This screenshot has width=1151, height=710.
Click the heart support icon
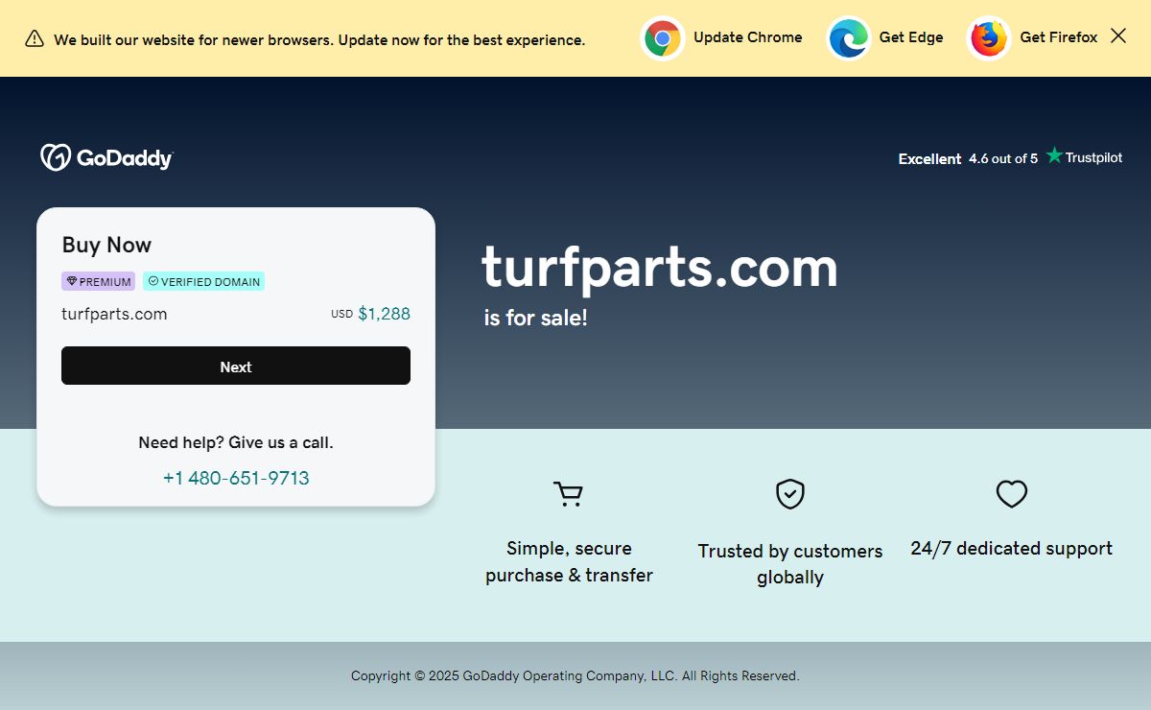1012,494
